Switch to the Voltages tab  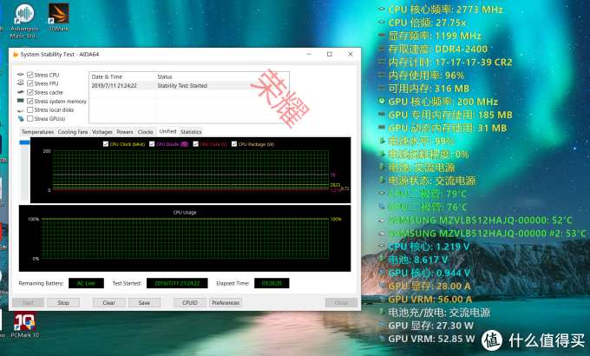pos(102,132)
